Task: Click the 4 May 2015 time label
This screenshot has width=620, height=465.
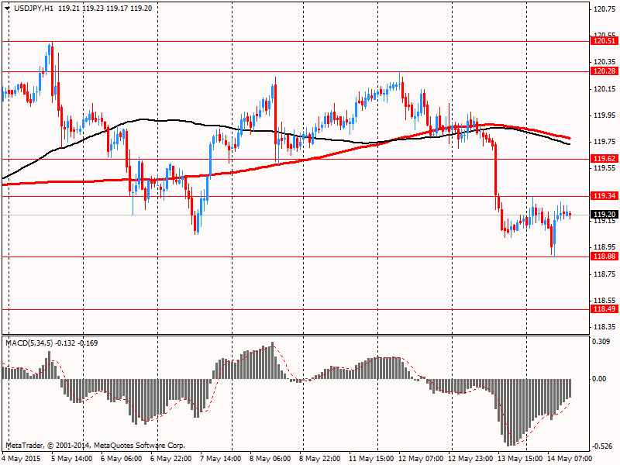Action: 22,459
